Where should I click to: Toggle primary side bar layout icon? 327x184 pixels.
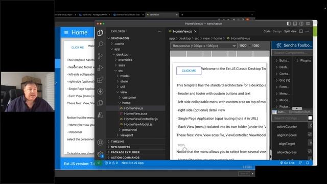[289, 24]
